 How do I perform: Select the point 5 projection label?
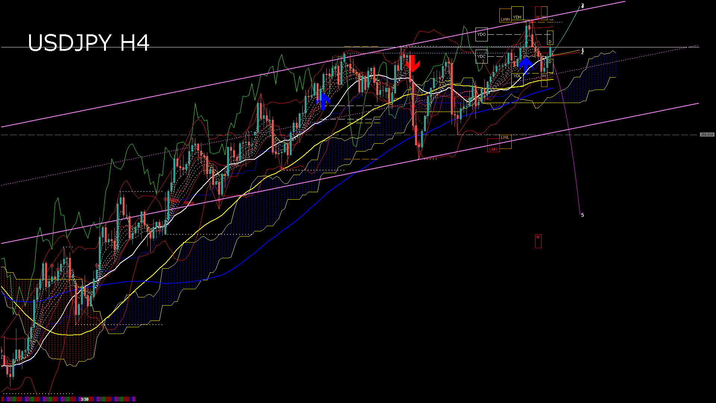pos(582,215)
